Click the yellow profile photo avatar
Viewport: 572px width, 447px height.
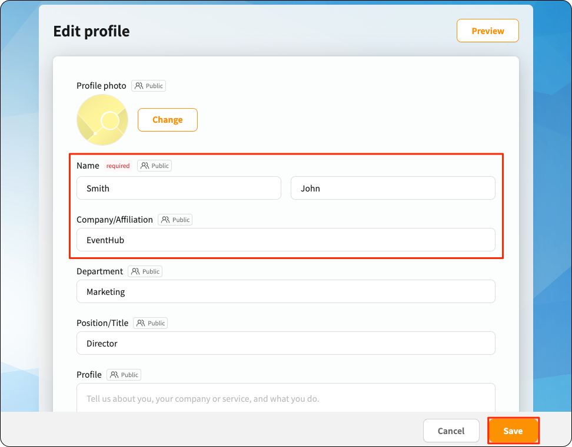[x=102, y=120]
